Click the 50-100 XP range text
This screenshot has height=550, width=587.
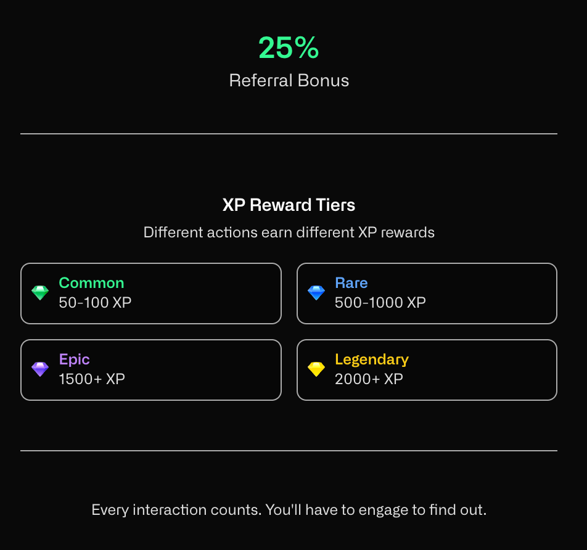click(x=95, y=303)
